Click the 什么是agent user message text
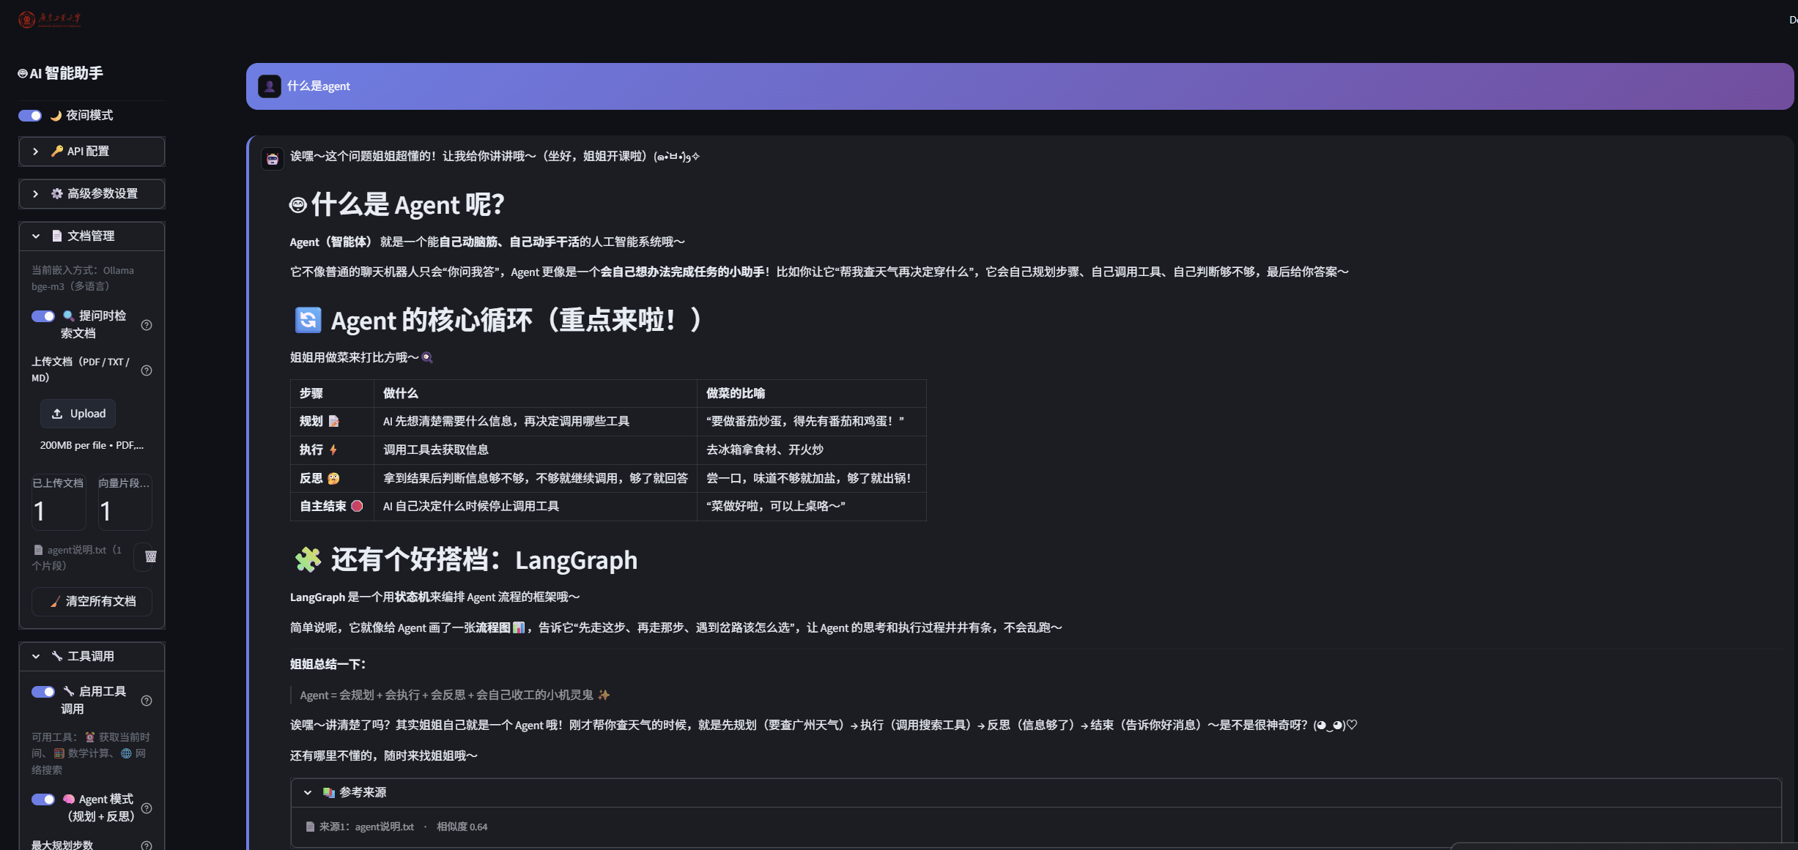The height and width of the screenshot is (850, 1798). click(x=319, y=86)
